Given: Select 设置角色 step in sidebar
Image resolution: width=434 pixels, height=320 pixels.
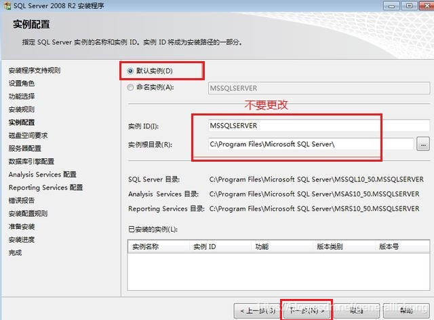Looking at the screenshot, I should [22, 83].
